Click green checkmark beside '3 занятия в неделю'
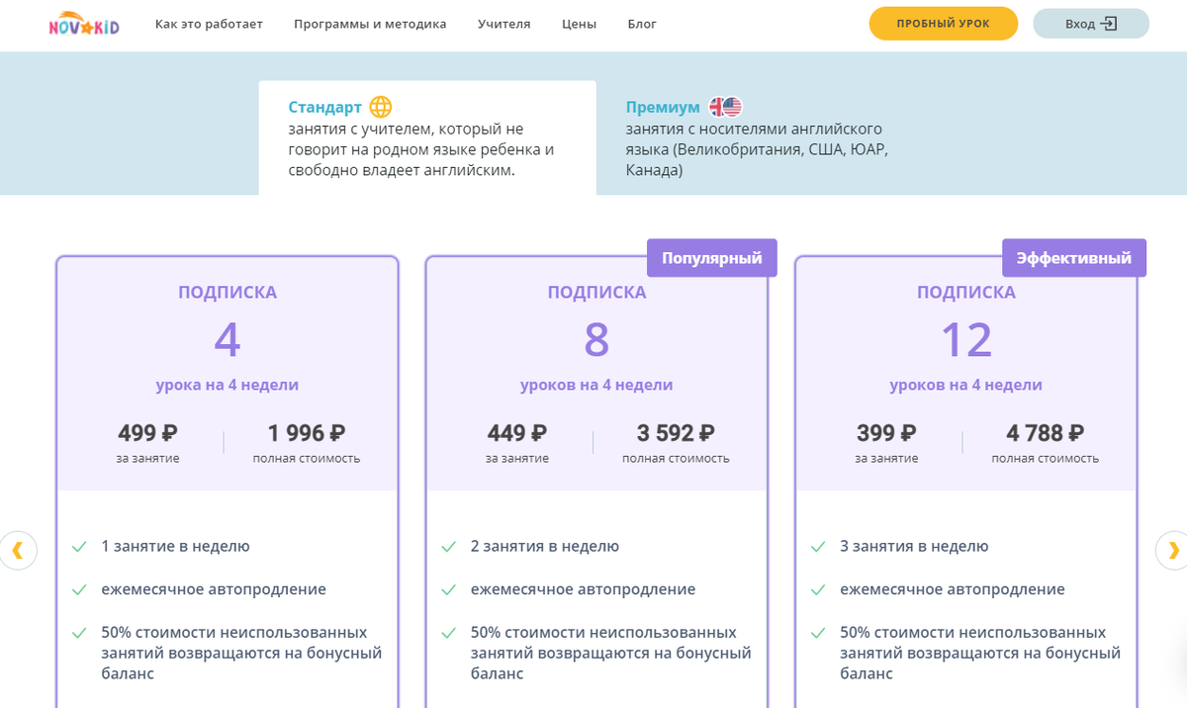 [818, 547]
